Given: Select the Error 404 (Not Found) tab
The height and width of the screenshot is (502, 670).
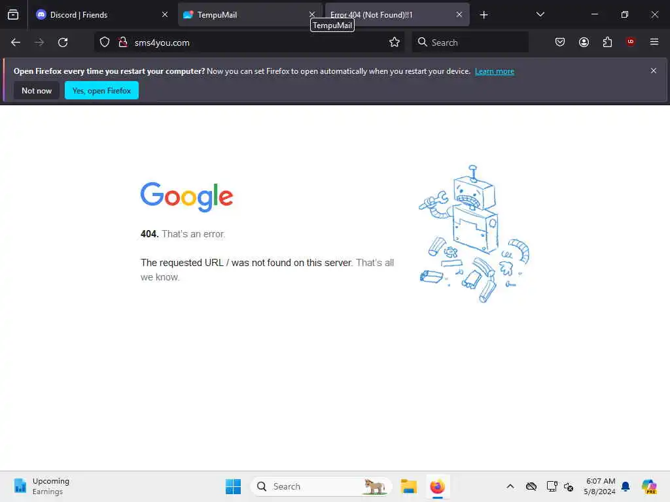Looking at the screenshot, I should click(x=397, y=14).
